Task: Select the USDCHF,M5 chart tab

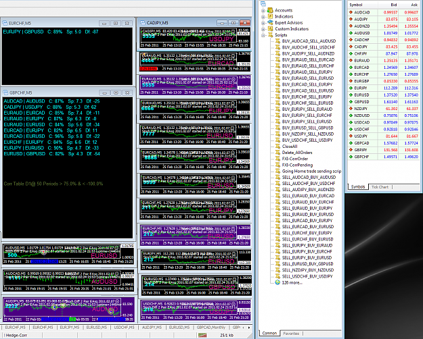Action: [124, 328]
